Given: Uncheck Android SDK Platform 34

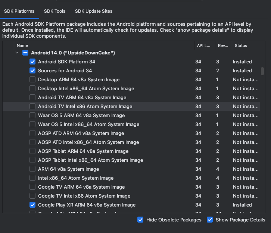Looking at the screenshot, I should 32,62.
